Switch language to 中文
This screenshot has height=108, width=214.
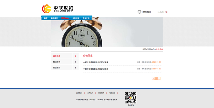click(x=166, y=12)
